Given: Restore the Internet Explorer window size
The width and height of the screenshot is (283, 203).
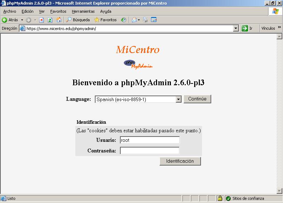Looking at the screenshot, I should [273, 3].
